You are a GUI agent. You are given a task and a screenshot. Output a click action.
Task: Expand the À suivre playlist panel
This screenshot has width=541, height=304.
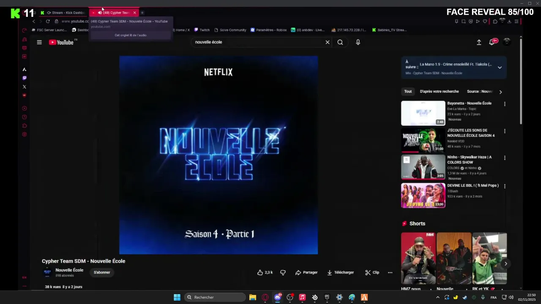[x=500, y=68]
